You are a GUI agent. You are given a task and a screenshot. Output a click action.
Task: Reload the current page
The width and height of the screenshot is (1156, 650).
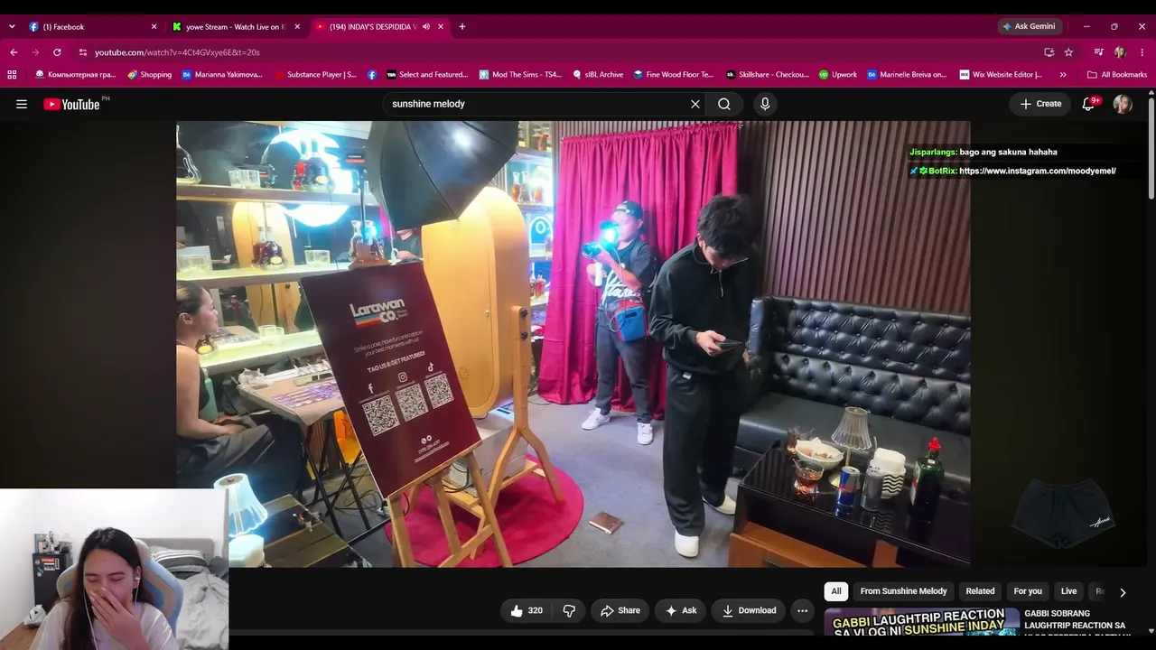pos(57,52)
